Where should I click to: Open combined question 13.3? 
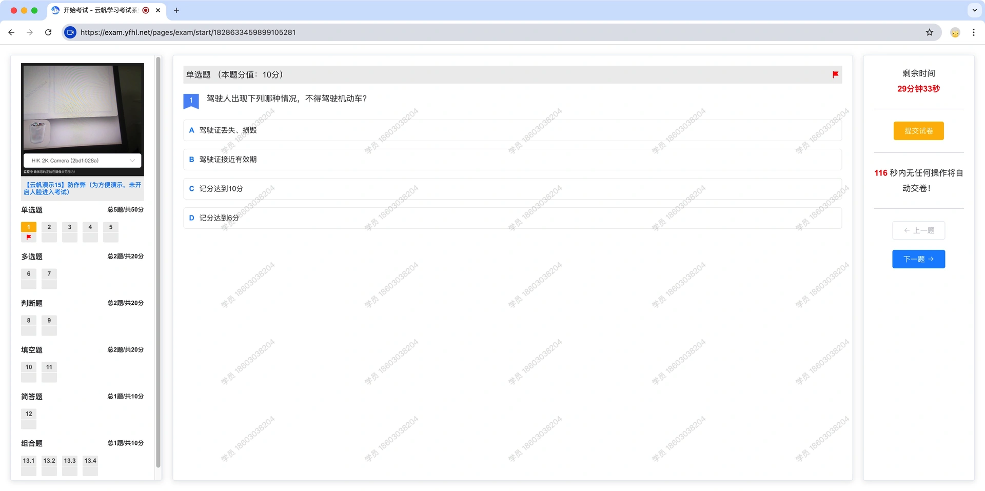70,465
